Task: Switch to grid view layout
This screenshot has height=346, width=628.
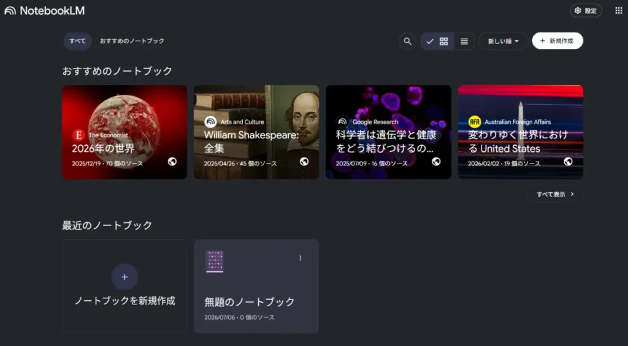Action: point(437,41)
